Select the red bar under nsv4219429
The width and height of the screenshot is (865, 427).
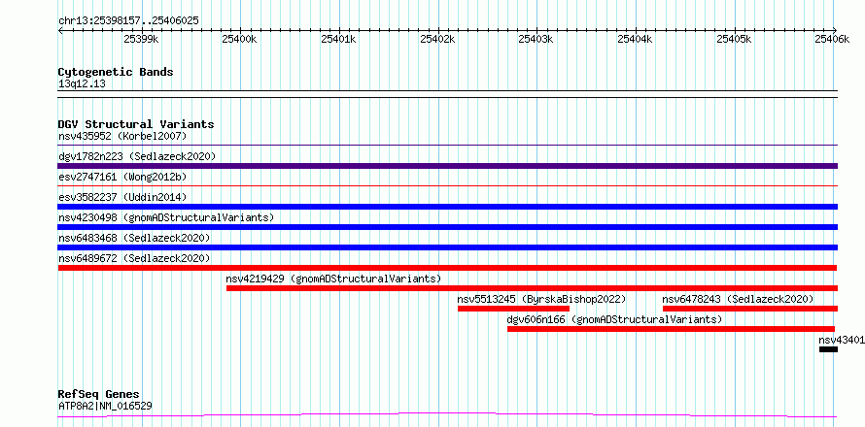(533, 288)
